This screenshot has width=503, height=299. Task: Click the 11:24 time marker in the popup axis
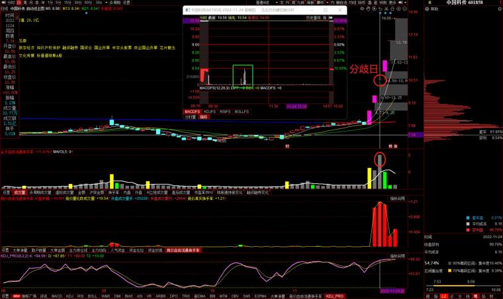(x=297, y=106)
